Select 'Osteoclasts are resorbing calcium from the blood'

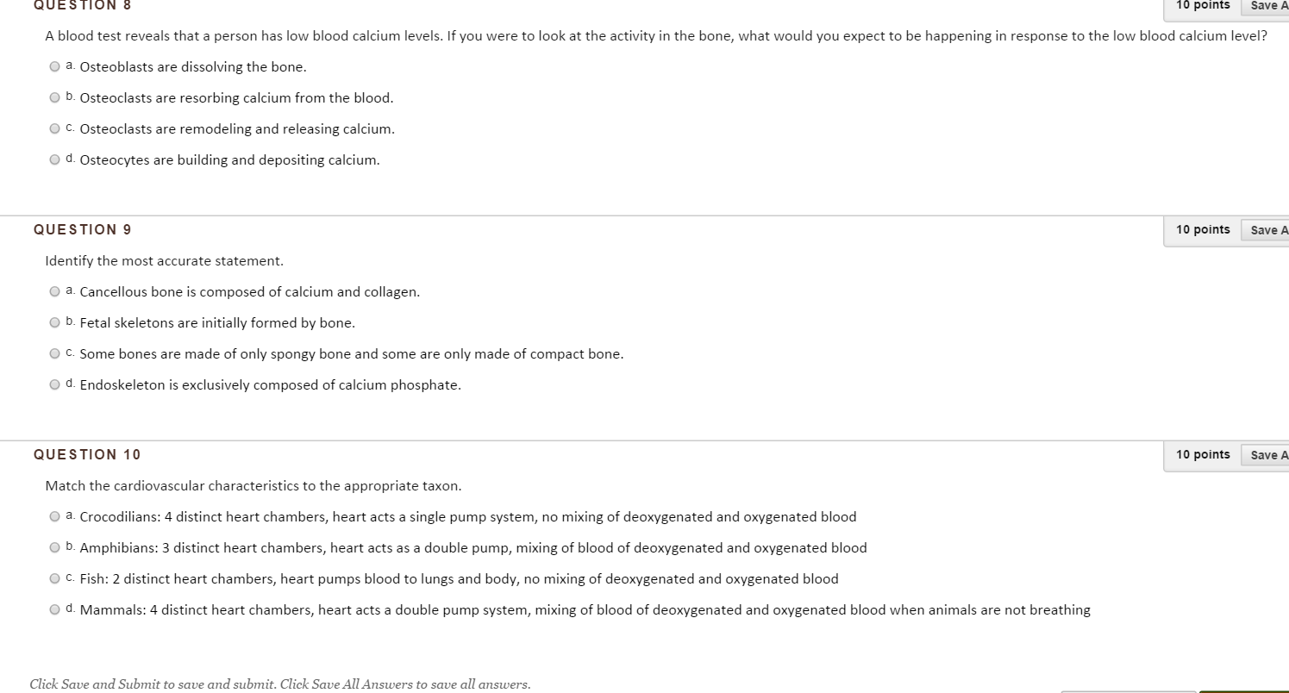[x=54, y=97]
